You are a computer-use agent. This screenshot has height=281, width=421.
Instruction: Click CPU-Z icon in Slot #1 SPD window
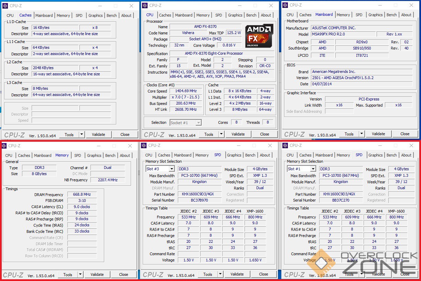click(285, 145)
